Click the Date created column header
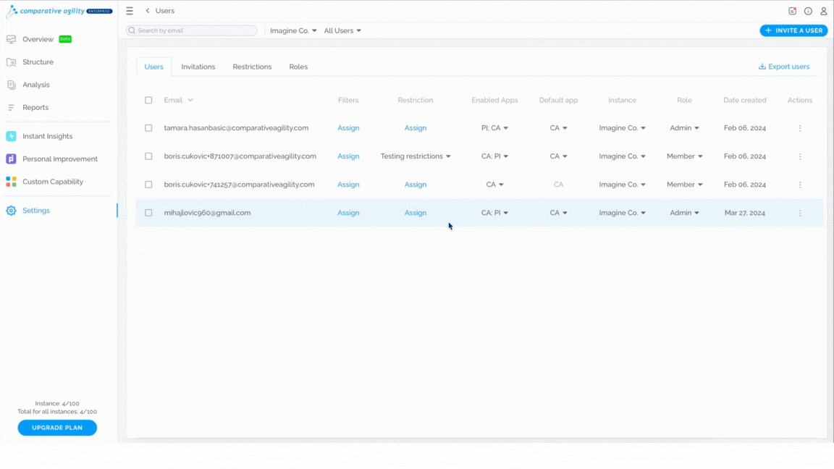 pos(745,100)
